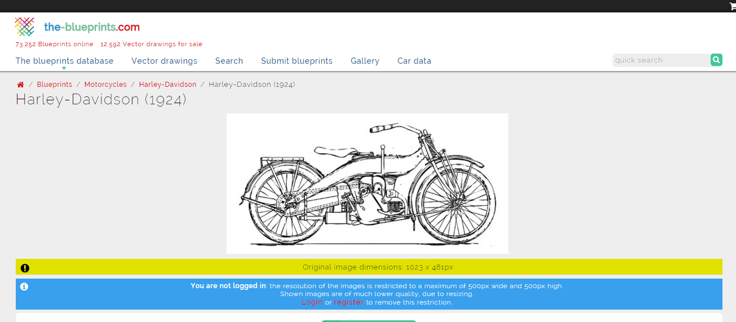Click inside the quick search field

pos(661,60)
